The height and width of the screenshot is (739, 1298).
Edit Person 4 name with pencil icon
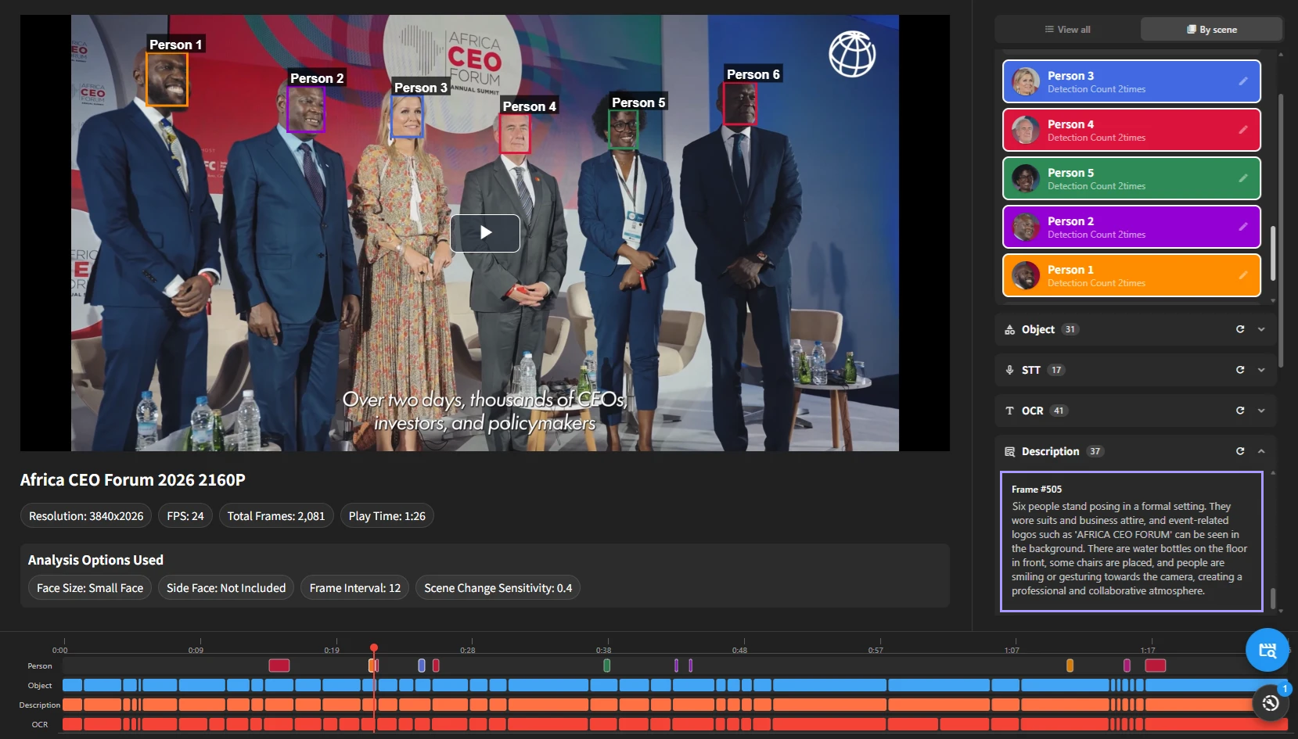tap(1243, 130)
